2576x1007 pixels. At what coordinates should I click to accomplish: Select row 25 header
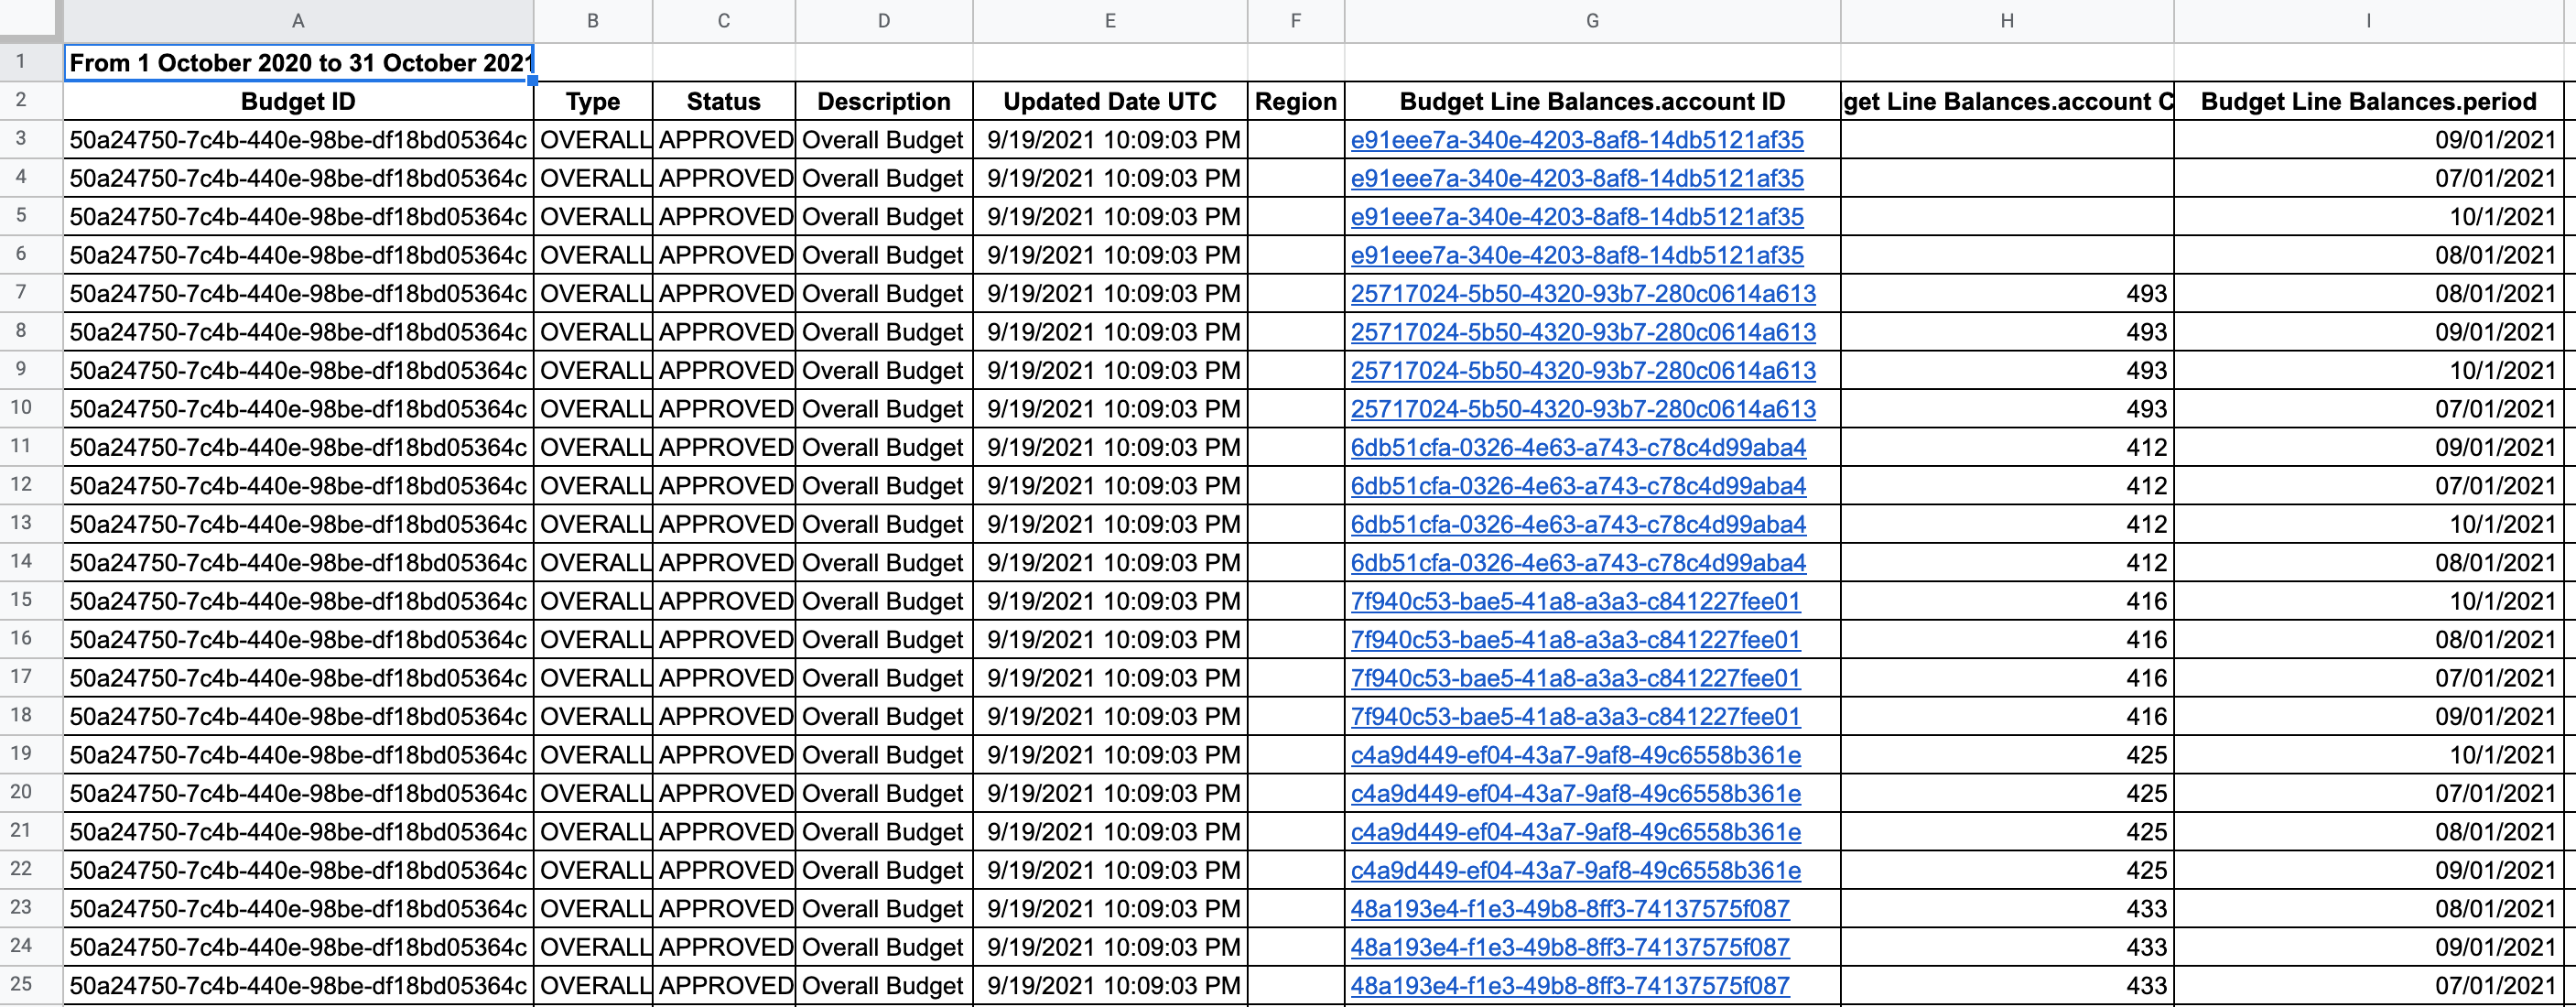(x=21, y=984)
